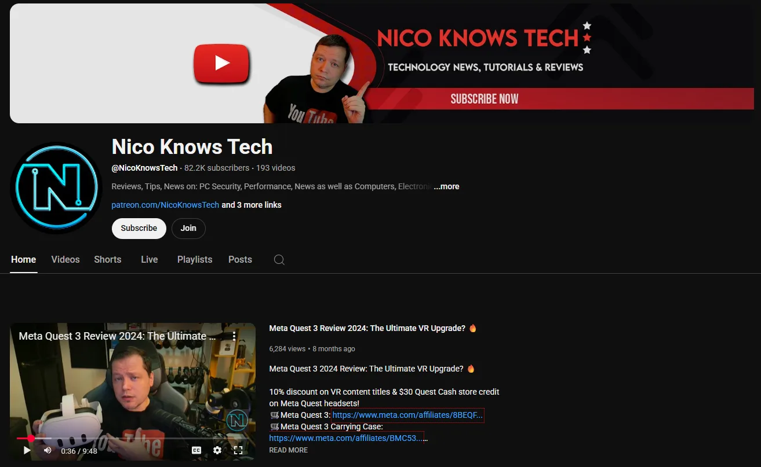The width and height of the screenshot is (761, 467).
Task: Switch to the Home tab
Action: coord(24,260)
